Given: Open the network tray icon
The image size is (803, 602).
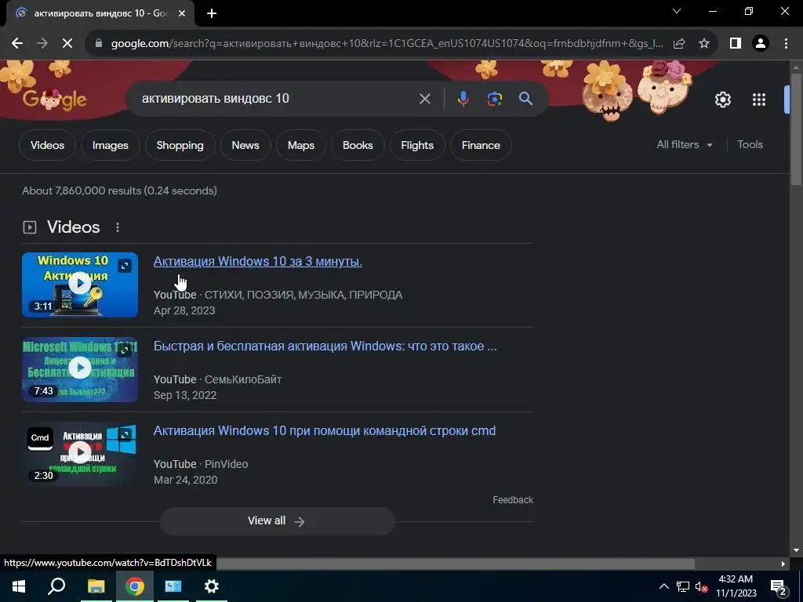Looking at the screenshot, I should [683, 586].
